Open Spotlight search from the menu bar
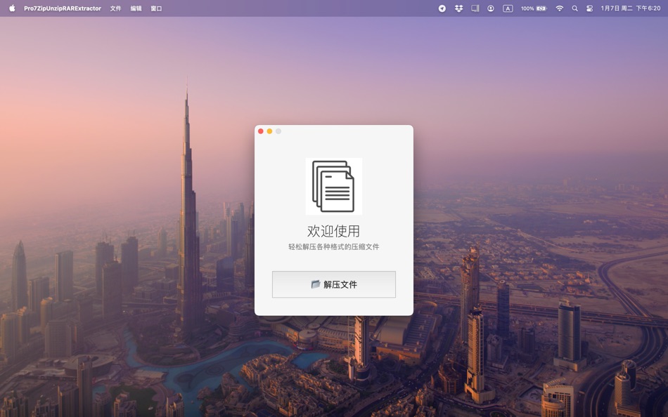The height and width of the screenshot is (417, 668). pyautogui.click(x=574, y=8)
